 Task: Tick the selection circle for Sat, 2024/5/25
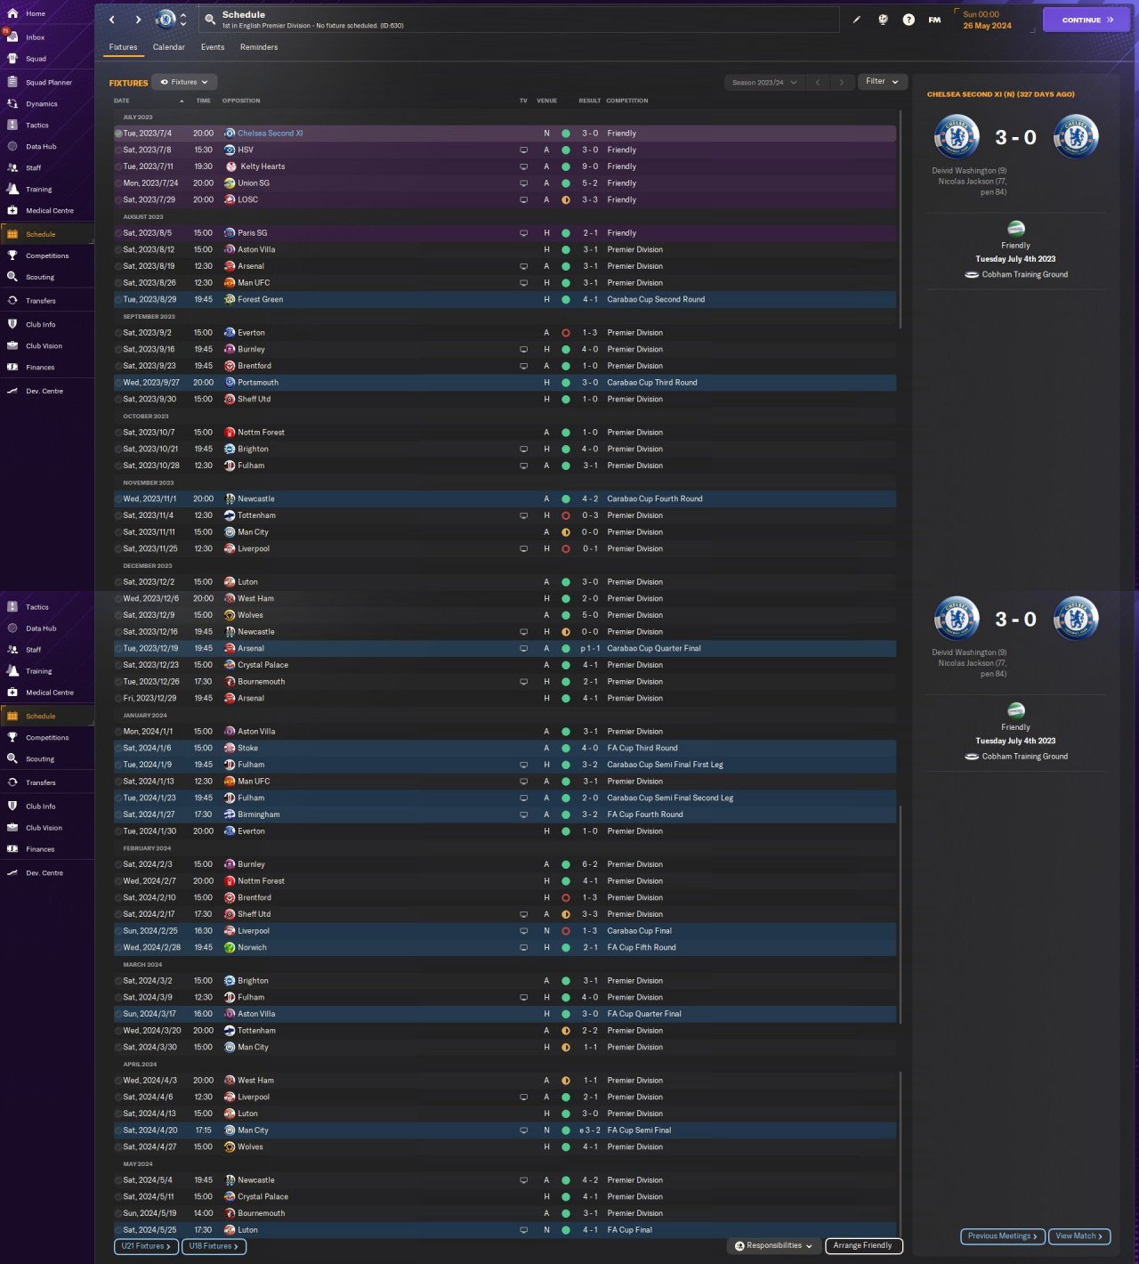[x=118, y=1230]
